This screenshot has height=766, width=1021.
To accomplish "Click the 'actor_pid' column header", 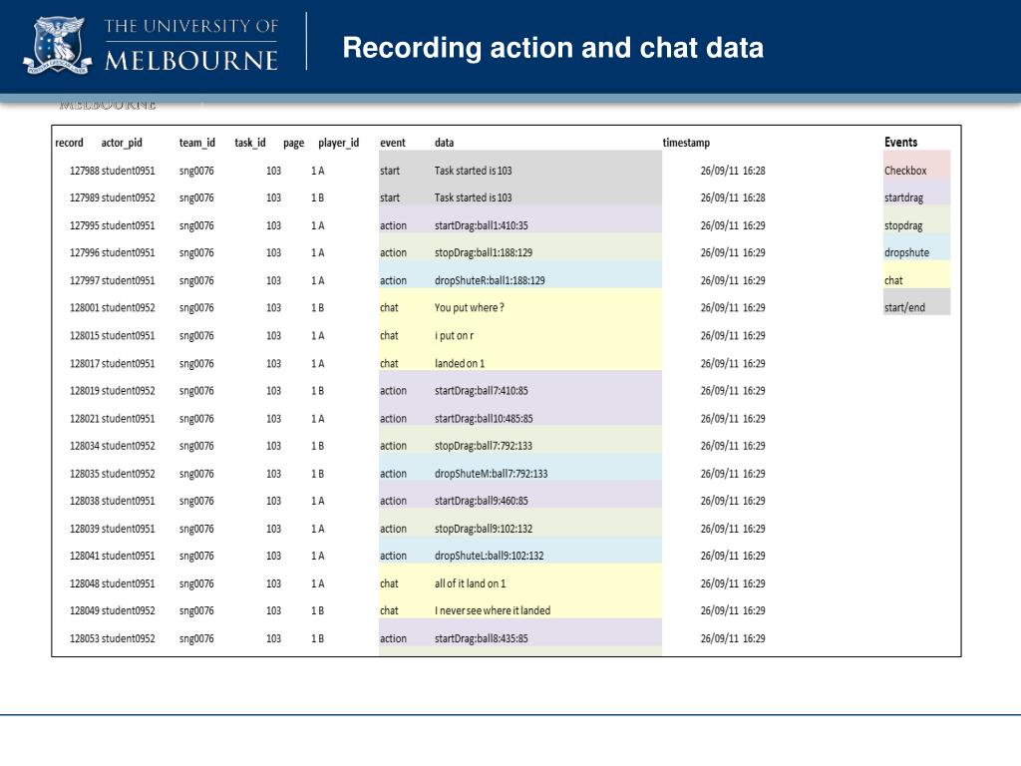I will point(122,143).
